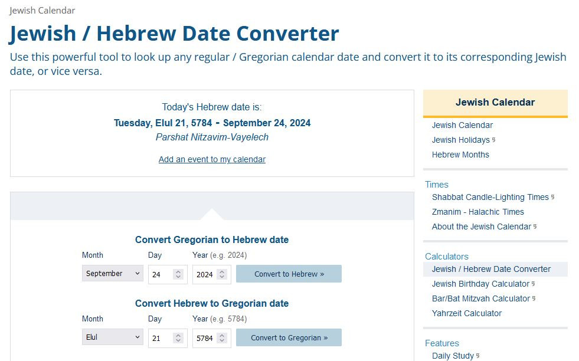
Task: Open the Yahrzeit Calculator link
Action: (x=466, y=313)
